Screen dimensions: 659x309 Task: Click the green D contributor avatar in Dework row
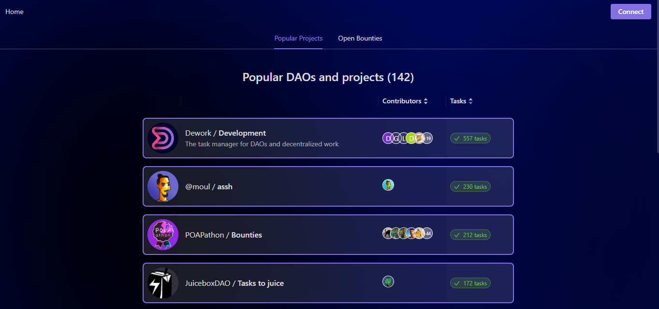pos(411,138)
